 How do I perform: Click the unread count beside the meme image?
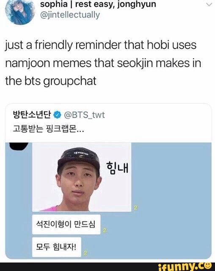(135, 208)
